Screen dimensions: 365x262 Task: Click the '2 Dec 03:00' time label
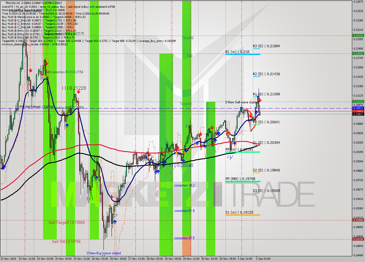263,259
